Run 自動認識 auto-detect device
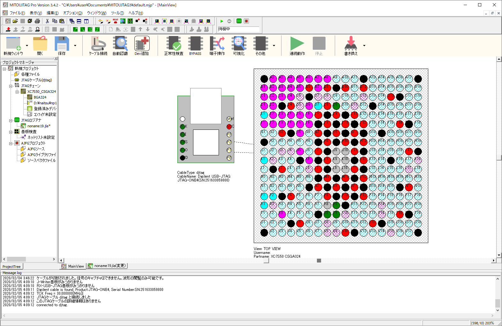502x326 pixels. (120, 45)
